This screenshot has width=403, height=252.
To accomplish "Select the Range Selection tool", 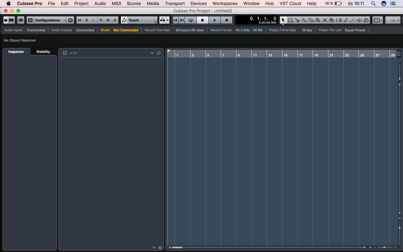I will tap(290, 20).
